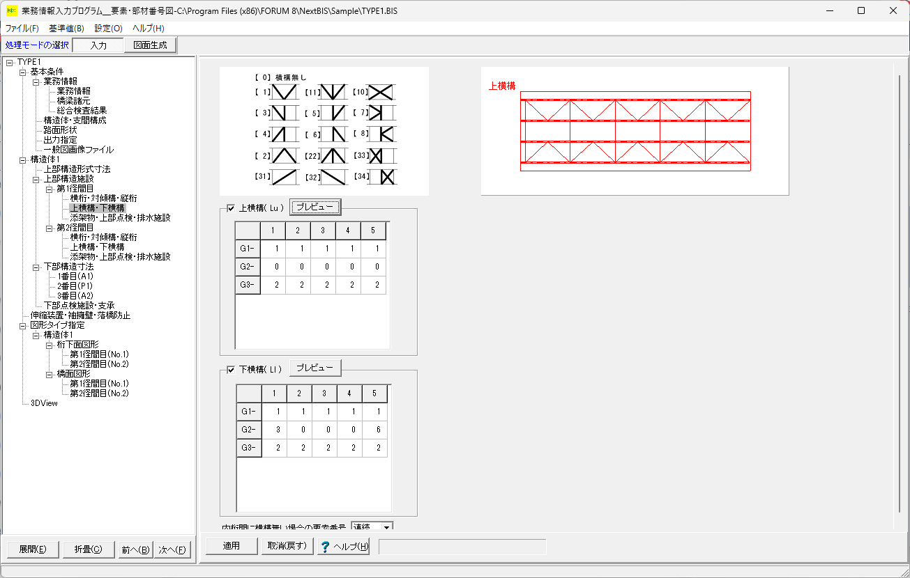The image size is (910, 578).
Task: Click the bracing pattern 8 K-shaped icon
Action: pyautogui.click(x=381, y=134)
